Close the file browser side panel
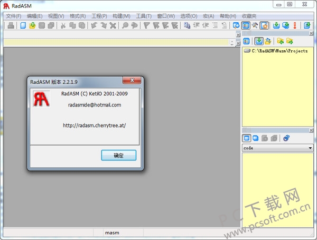The image size is (317, 240). coord(311,33)
